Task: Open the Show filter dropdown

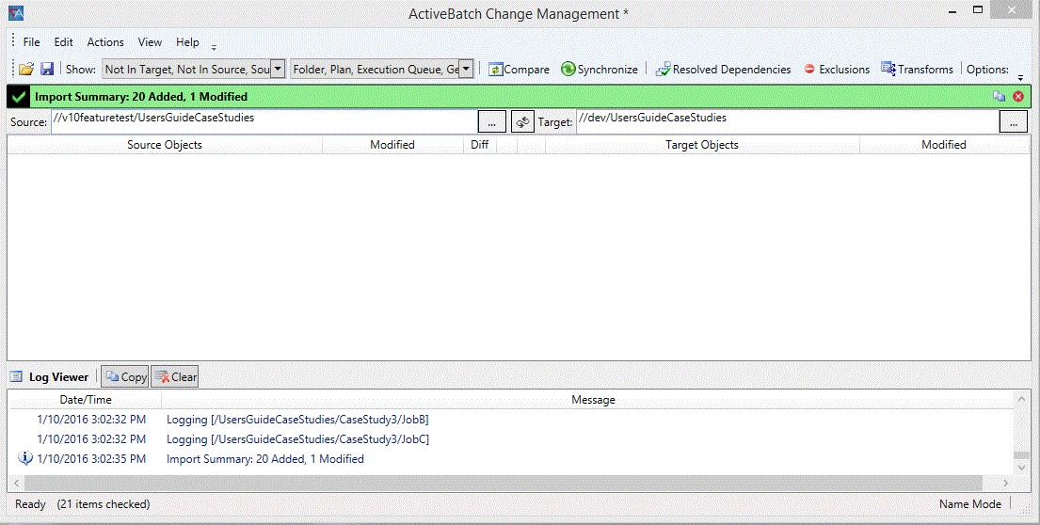Action: point(279,69)
